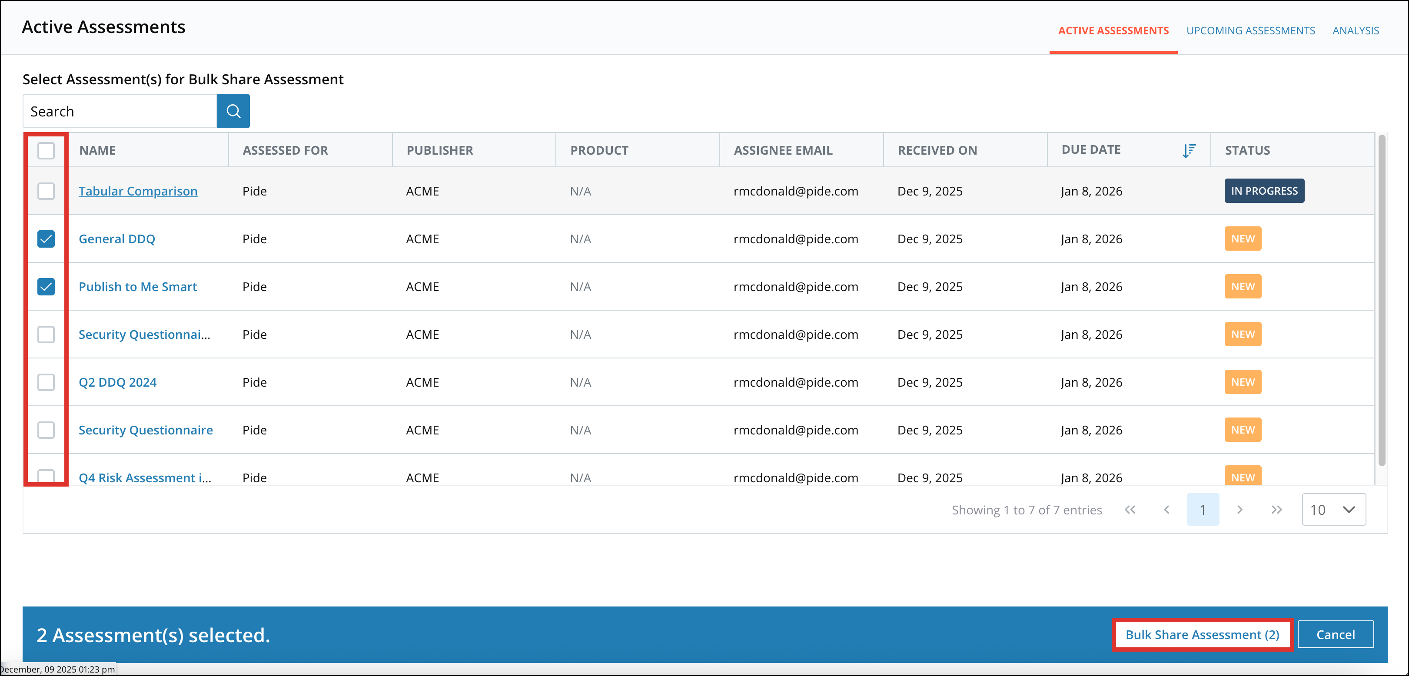The width and height of the screenshot is (1409, 676).
Task: Uncheck the General DDQ checkbox
Action: 46,239
